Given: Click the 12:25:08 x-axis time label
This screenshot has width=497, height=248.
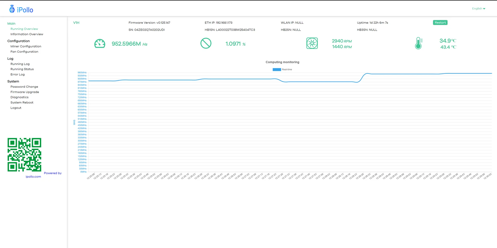Looking at the screenshot, I should [91, 176].
